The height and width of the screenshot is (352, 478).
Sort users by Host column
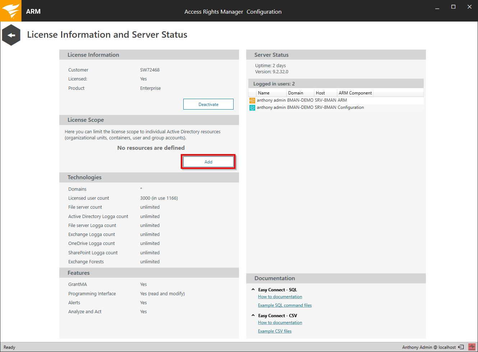point(326,93)
